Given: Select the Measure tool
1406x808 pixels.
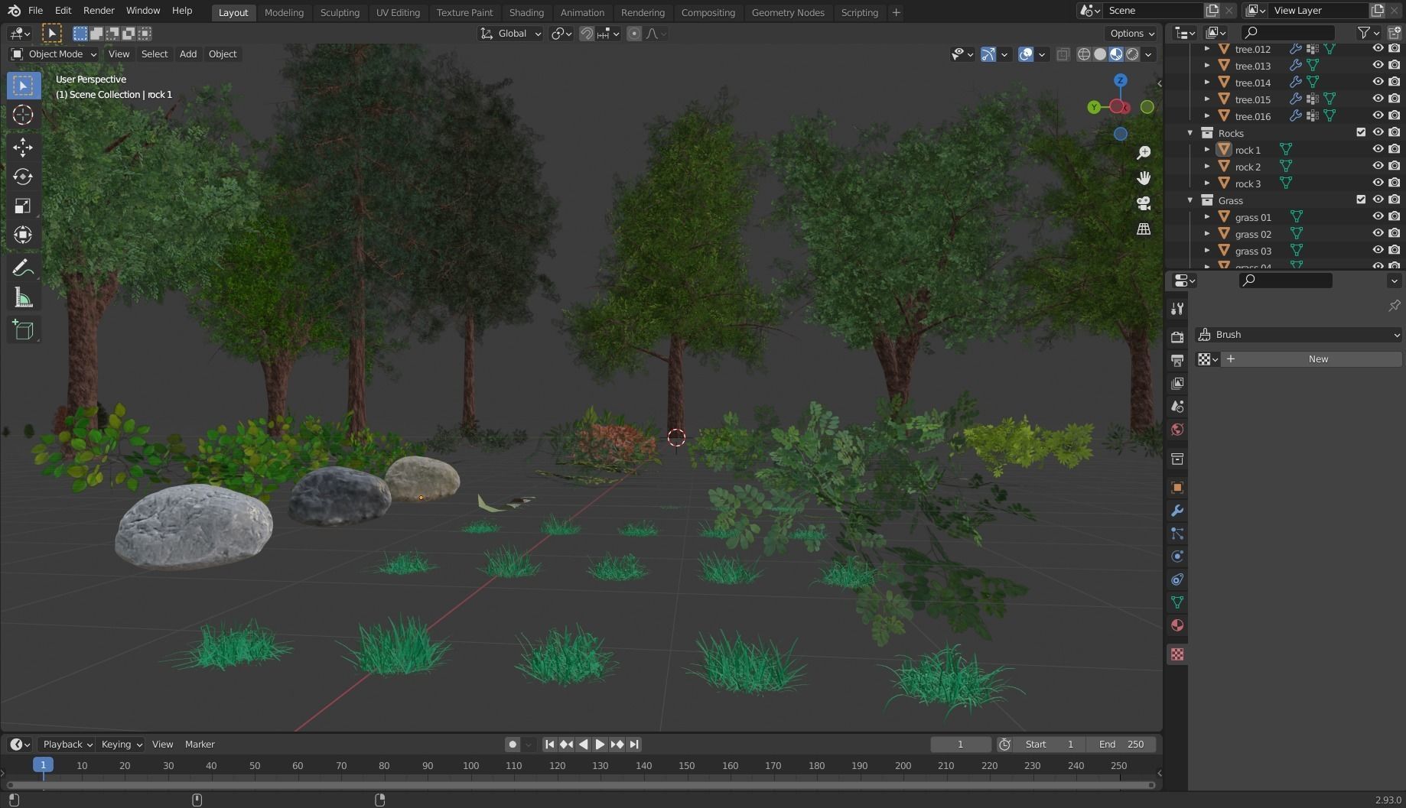Looking at the screenshot, I should (x=23, y=297).
